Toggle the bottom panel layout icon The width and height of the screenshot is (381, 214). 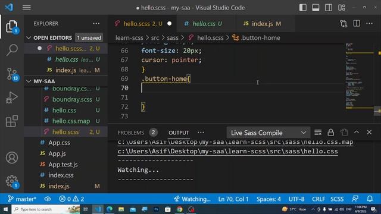click(x=316, y=8)
